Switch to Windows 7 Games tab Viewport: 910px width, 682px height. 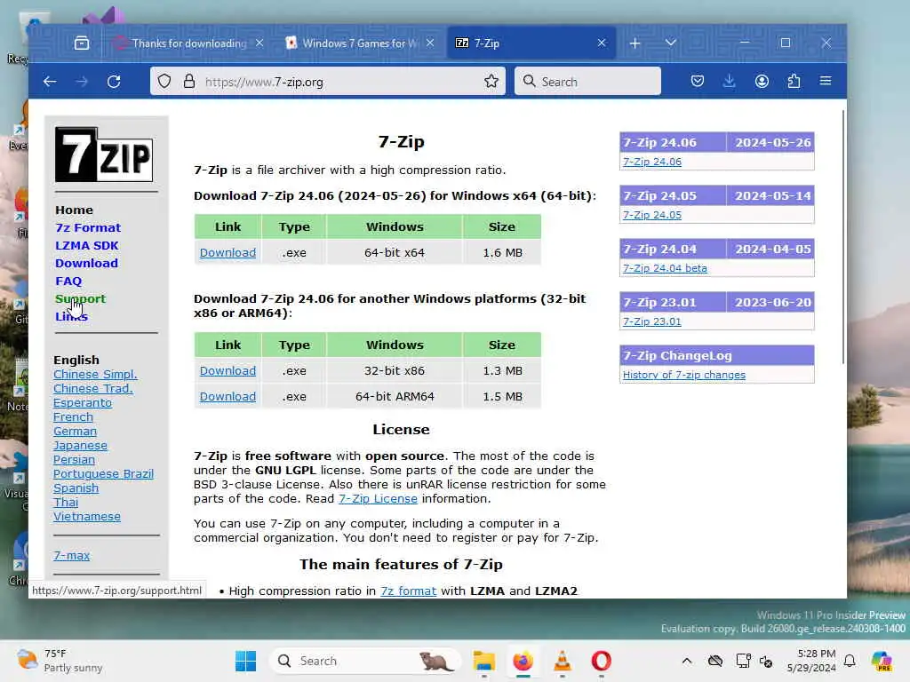pyautogui.click(x=360, y=43)
